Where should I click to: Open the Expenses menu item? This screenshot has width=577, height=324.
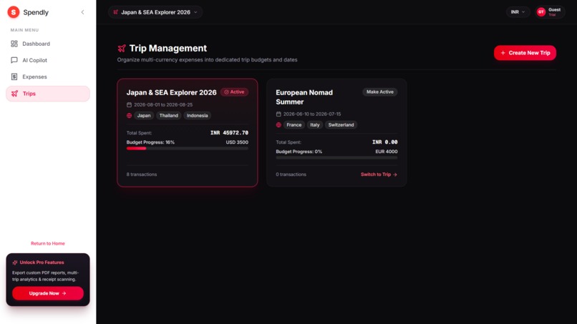pyautogui.click(x=48, y=77)
